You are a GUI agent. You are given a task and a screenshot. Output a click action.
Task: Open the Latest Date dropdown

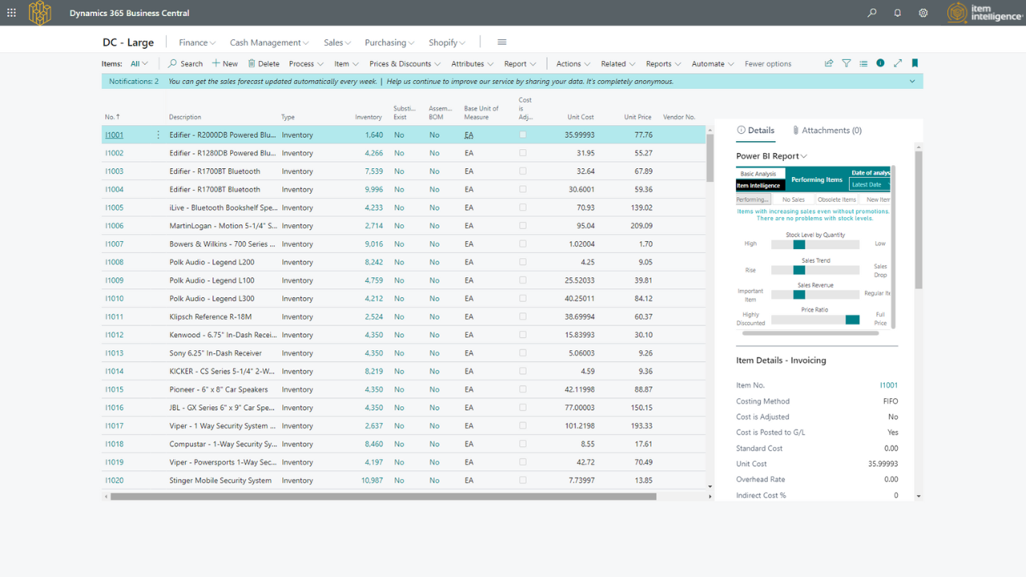(x=870, y=185)
